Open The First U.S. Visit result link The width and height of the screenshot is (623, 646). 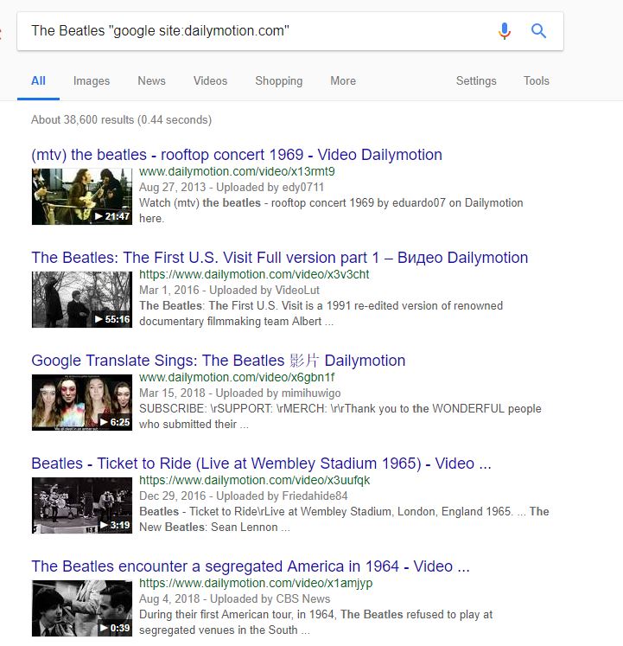[x=279, y=258]
